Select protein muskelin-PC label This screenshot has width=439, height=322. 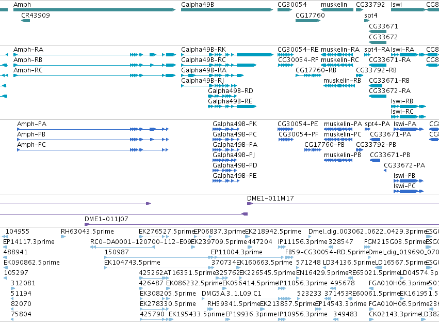click(343, 134)
